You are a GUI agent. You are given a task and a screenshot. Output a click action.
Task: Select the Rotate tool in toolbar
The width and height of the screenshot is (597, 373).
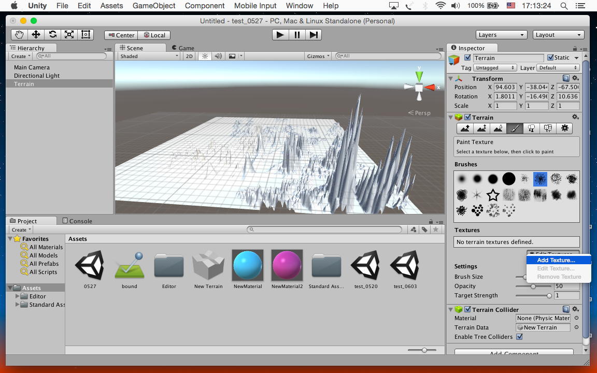click(52, 35)
